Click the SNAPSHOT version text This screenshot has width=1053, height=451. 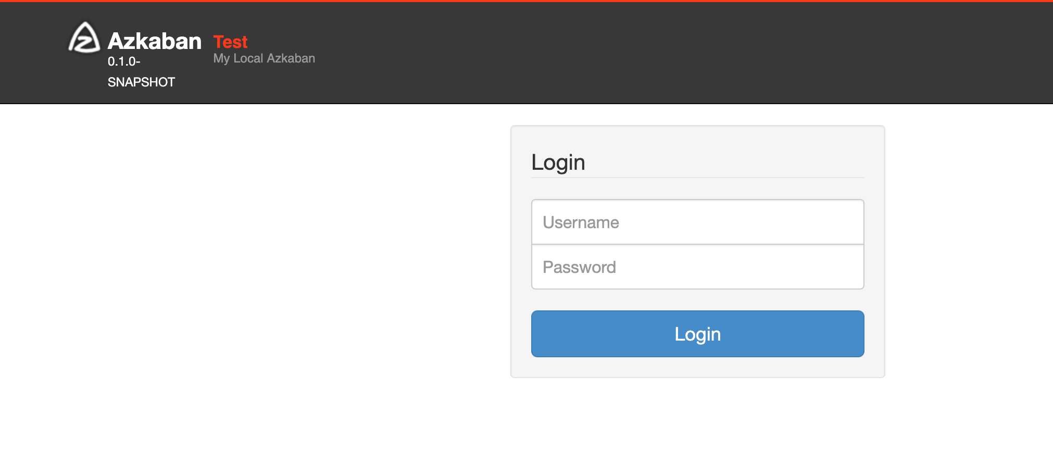141,82
